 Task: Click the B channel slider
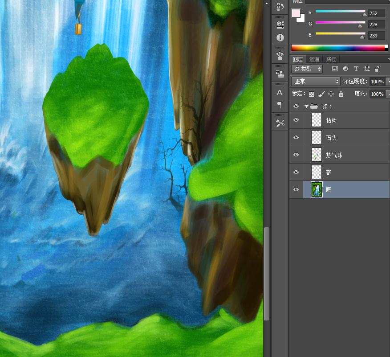pyautogui.click(x=341, y=33)
